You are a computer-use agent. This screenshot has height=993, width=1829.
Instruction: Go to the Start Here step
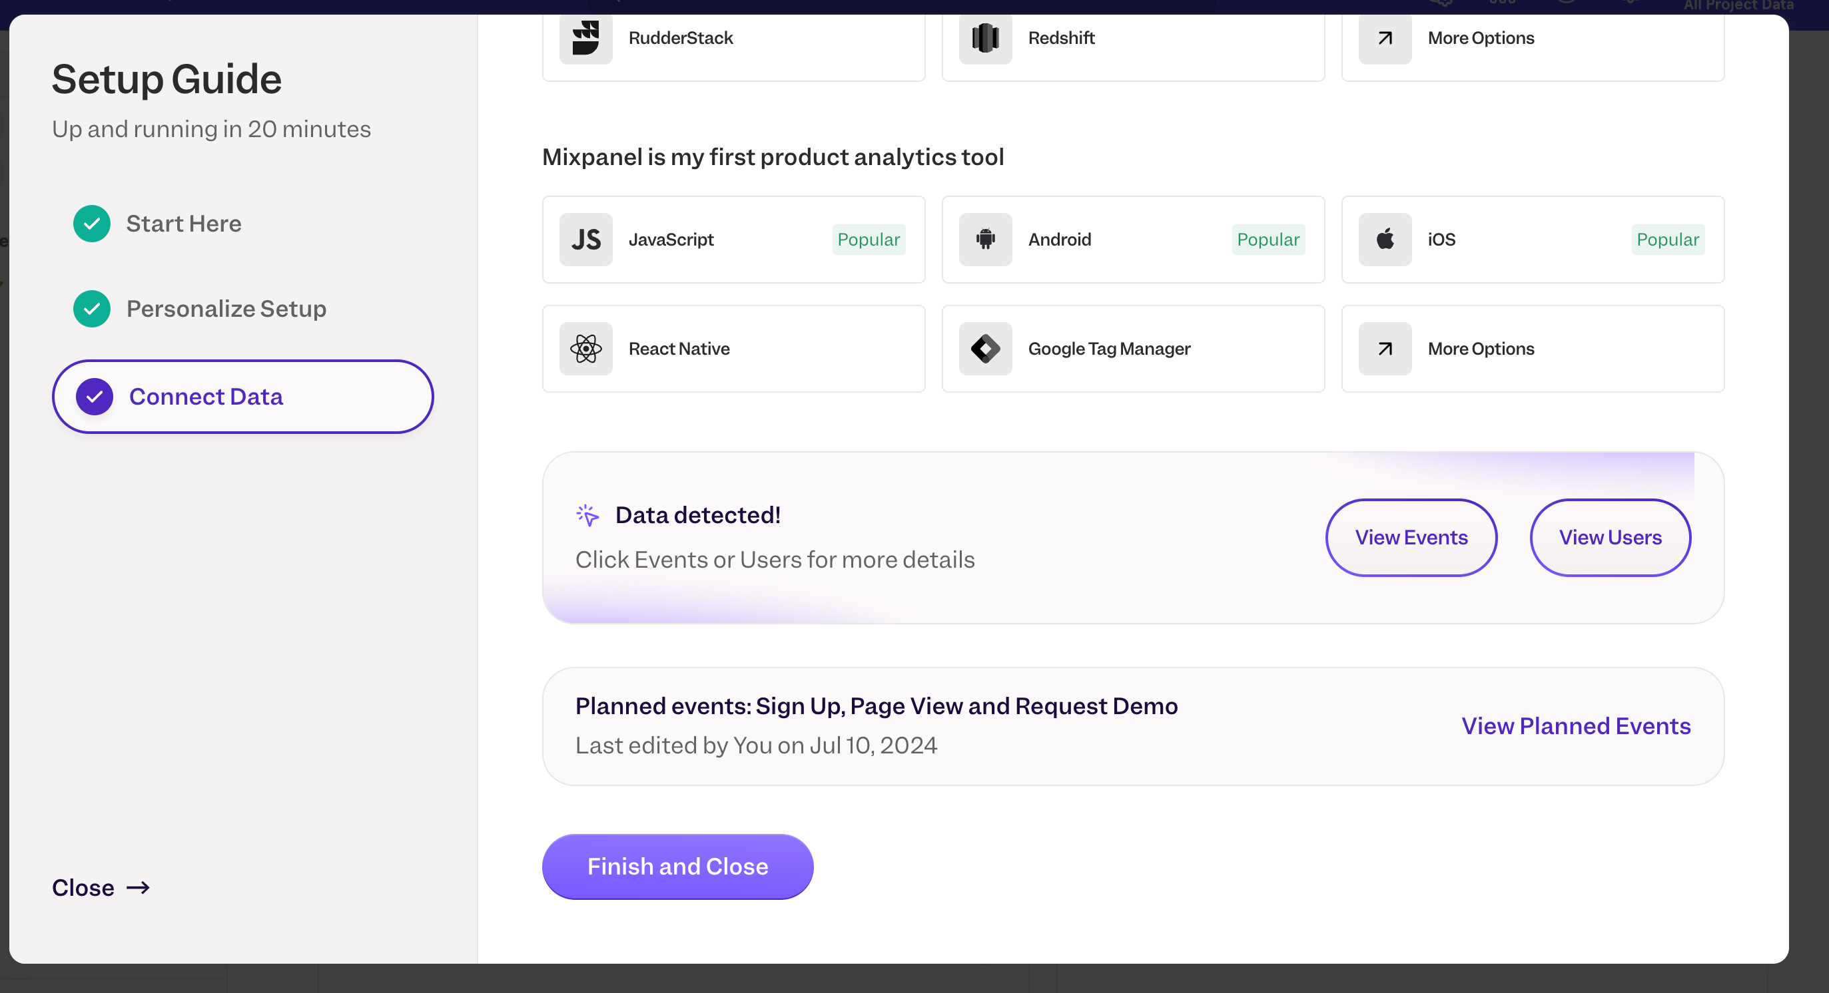(x=183, y=224)
